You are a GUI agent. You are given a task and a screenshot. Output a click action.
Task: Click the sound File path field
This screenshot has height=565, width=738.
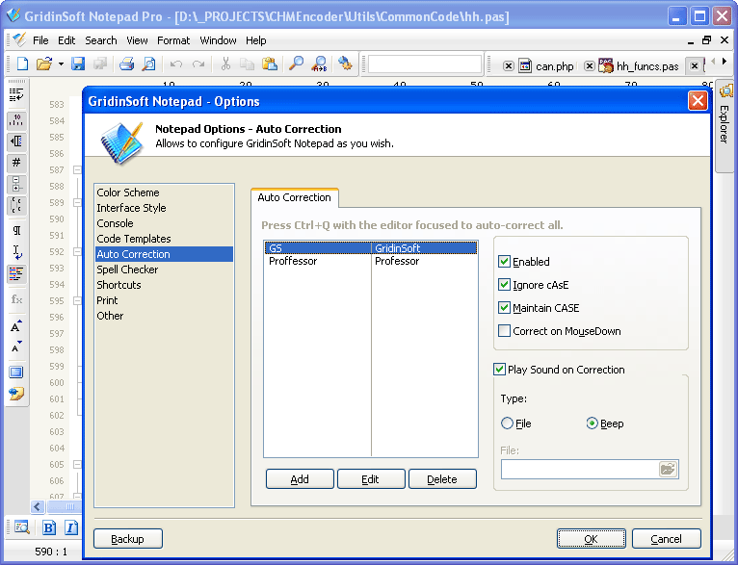(x=580, y=469)
